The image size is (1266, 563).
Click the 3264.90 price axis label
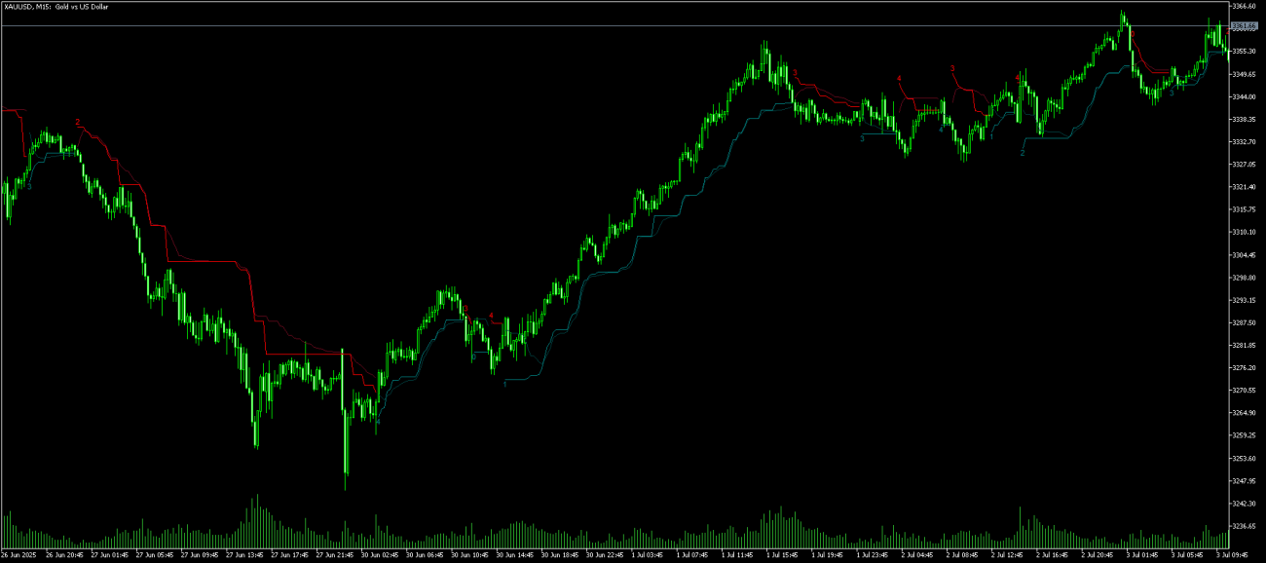[1246, 413]
